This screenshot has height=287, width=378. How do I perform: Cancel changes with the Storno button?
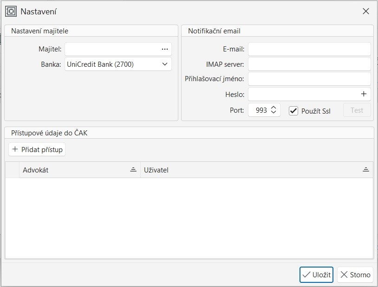[355, 274]
